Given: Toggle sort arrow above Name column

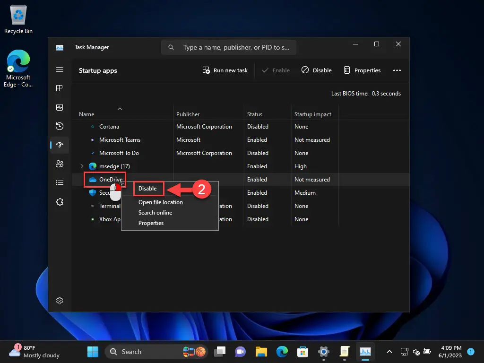Looking at the screenshot, I should coord(120,109).
